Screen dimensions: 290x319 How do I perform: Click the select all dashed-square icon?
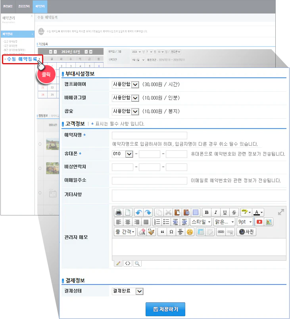(196, 212)
